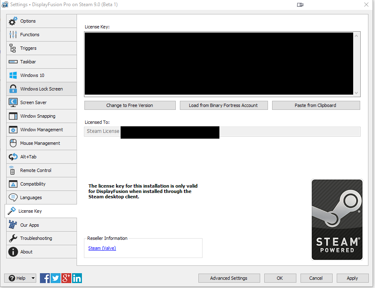Open the Google Plus icon link

pyautogui.click(x=66, y=278)
